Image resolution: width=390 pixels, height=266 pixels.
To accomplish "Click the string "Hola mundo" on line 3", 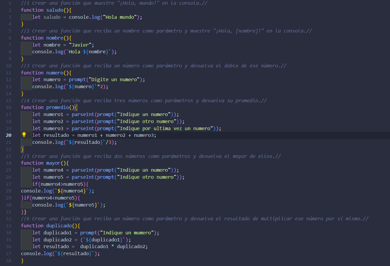I will (120, 17).
